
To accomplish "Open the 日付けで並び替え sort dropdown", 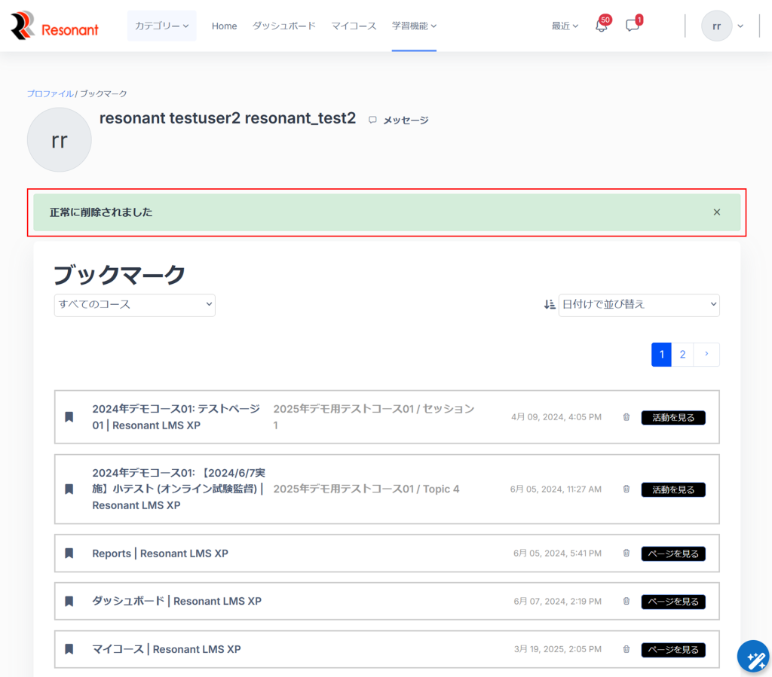I will 639,305.
